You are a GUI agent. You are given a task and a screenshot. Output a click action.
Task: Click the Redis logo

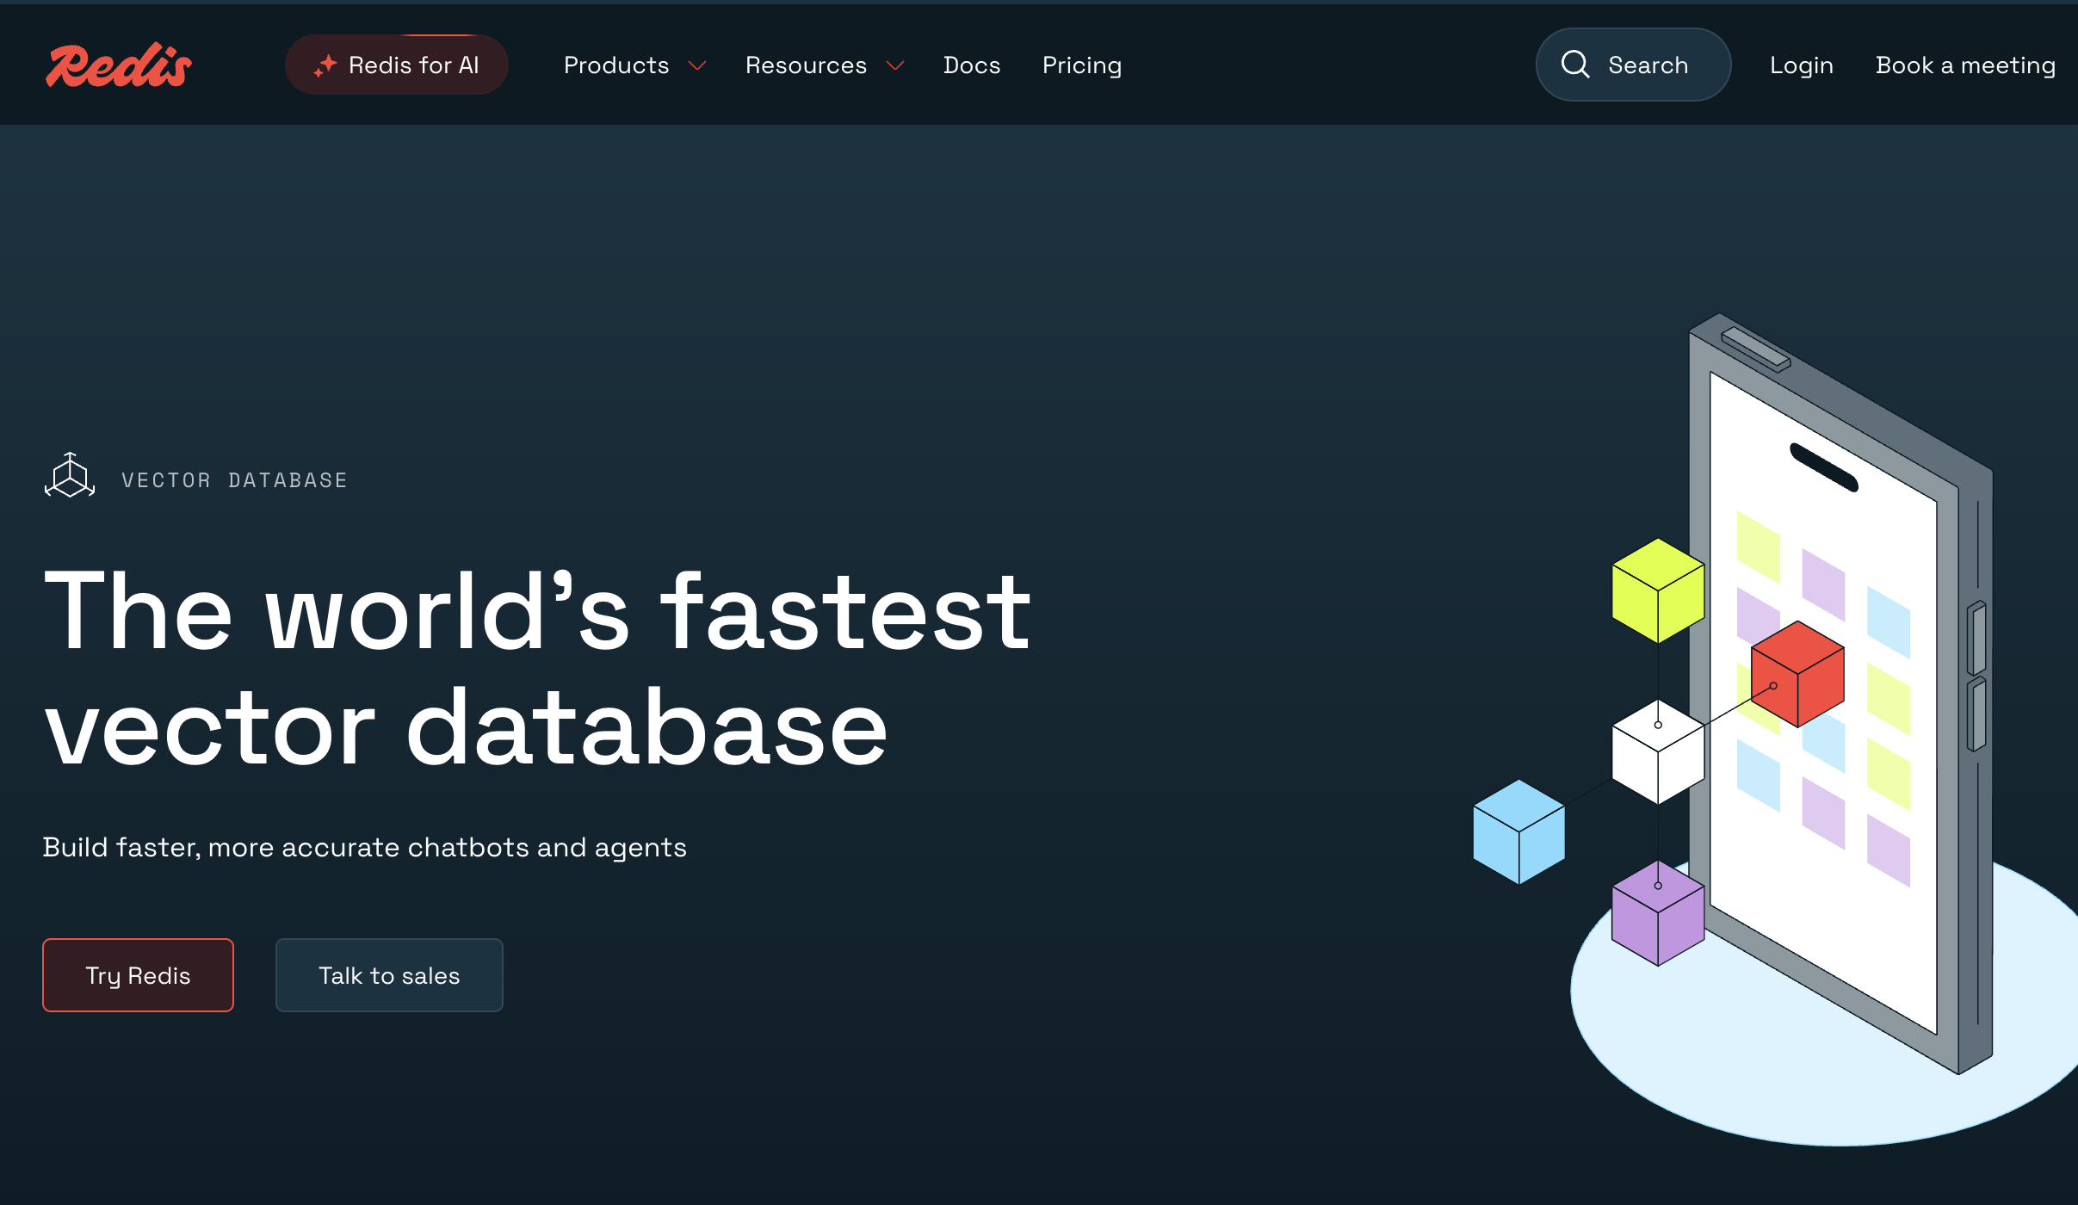coord(119,65)
